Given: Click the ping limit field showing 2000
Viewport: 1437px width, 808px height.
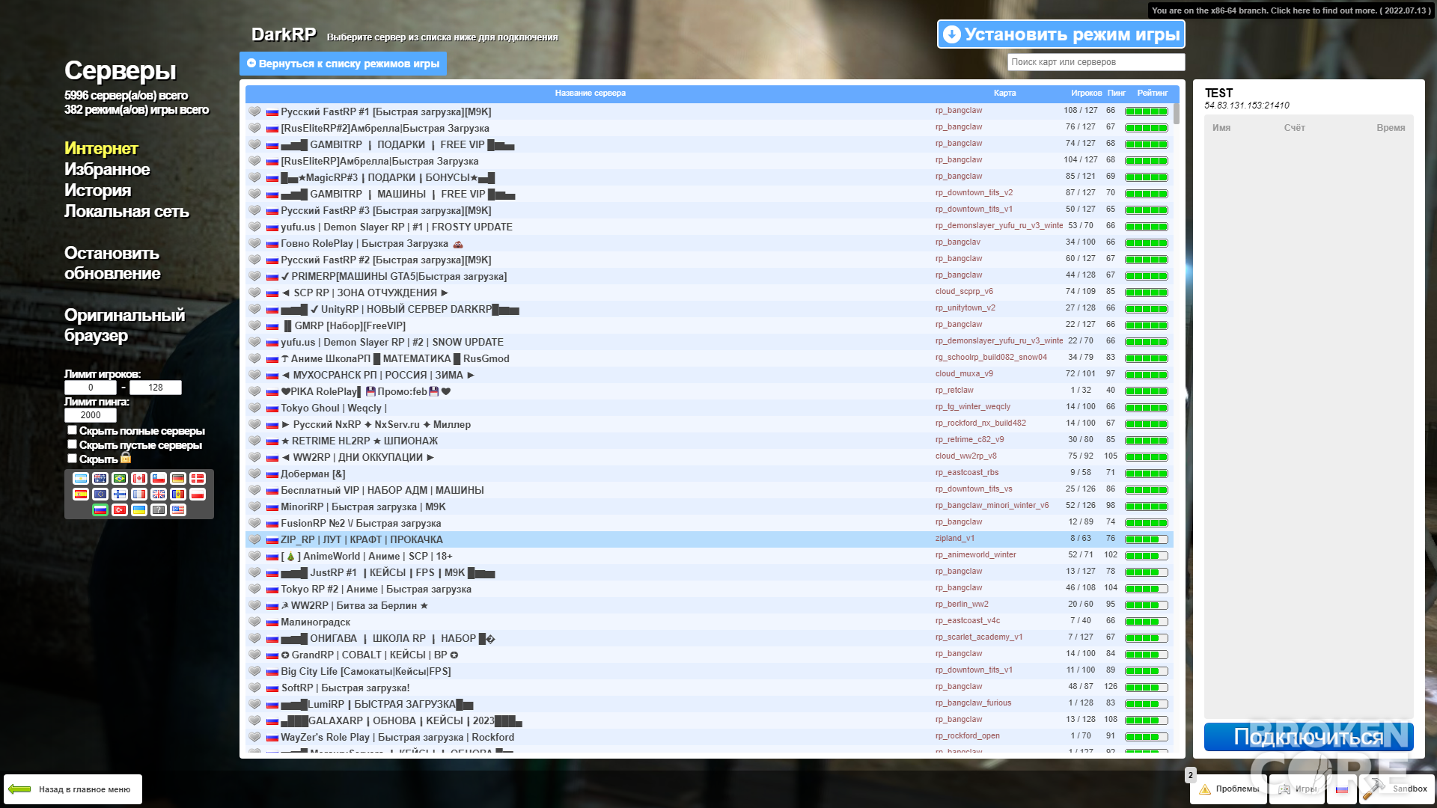Looking at the screenshot, I should click(91, 415).
